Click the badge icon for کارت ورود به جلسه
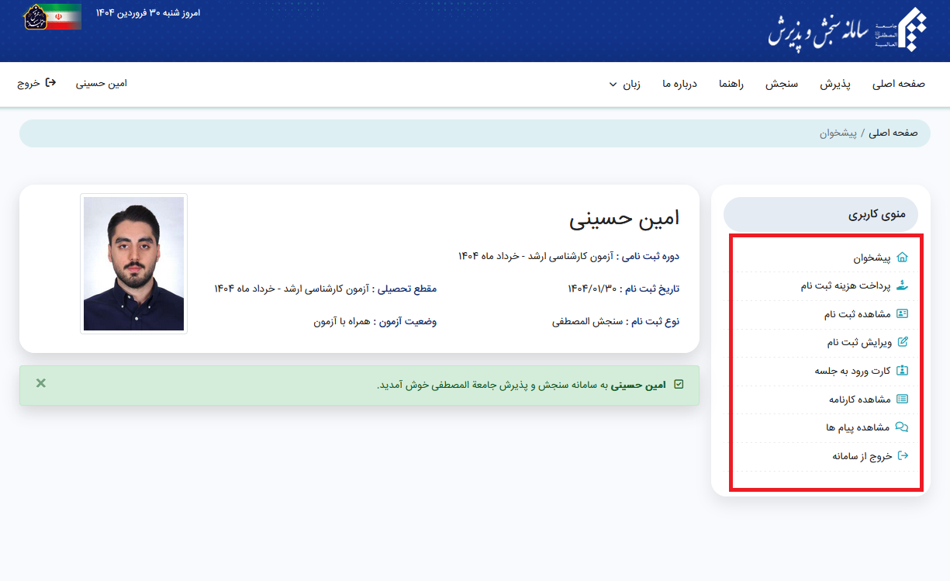Screen dimensions: 950x581 902,371
